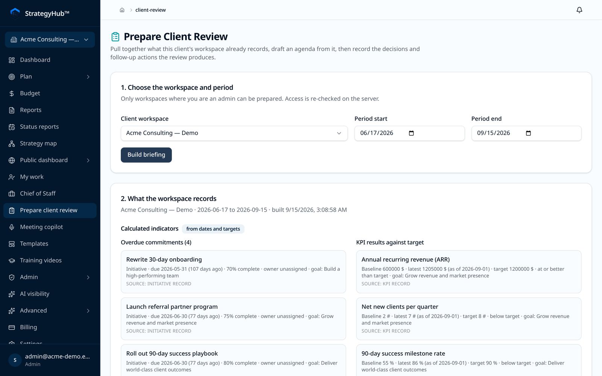
Task: Expand the Public dashboard submenu chevron
Action: point(88,160)
